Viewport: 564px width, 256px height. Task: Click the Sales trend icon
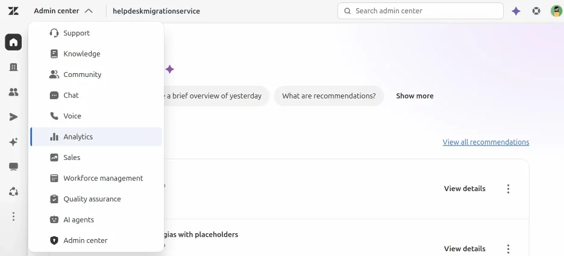coord(54,157)
